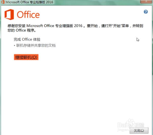Image resolution: width=153 pixels, height=135 pixels.
Task: Click the 要开始 text in the message
Action: click(92, 26)
